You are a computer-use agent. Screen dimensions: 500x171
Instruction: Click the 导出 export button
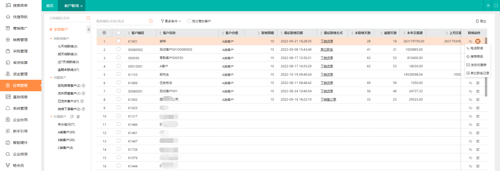pos(481,21)
